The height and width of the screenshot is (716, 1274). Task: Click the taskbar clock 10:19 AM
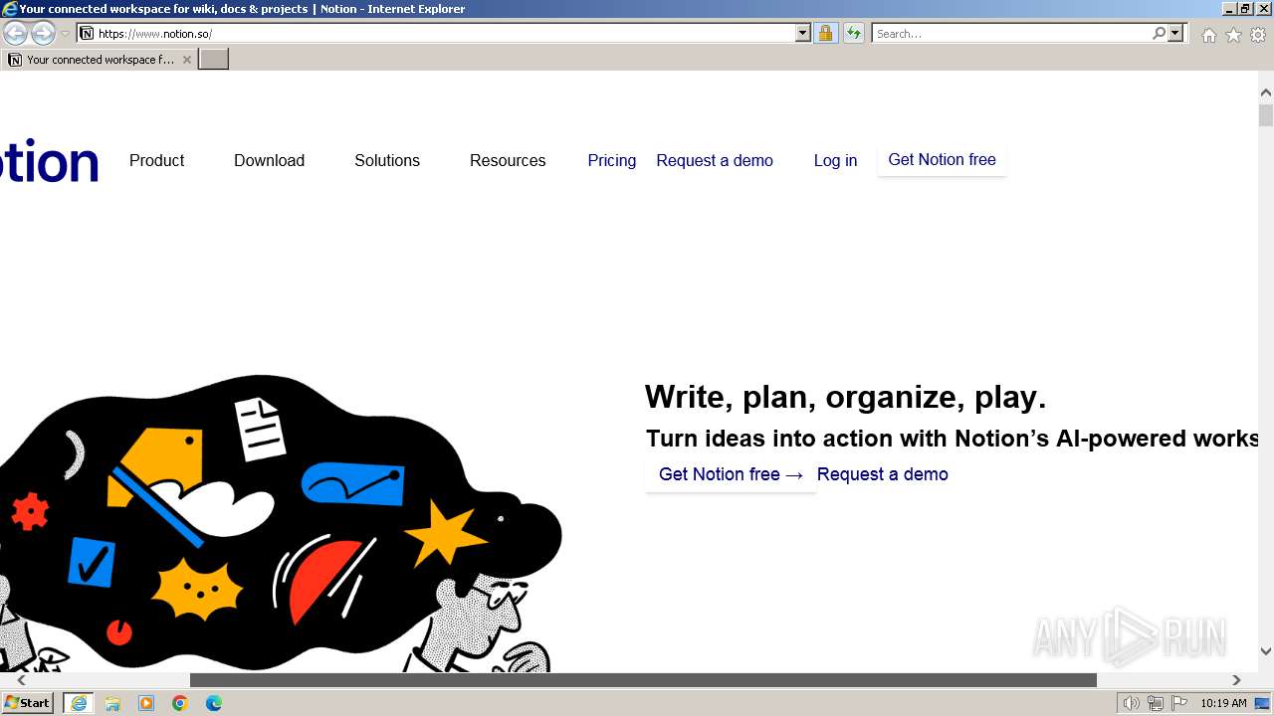pyautogui.click(x=1223, y=703)
